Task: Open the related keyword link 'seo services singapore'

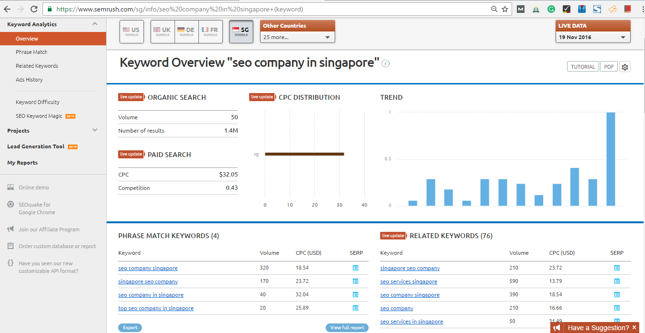Action: (409, 281)
